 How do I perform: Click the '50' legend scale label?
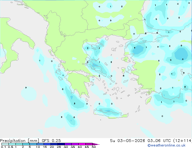tap(94, 147)
